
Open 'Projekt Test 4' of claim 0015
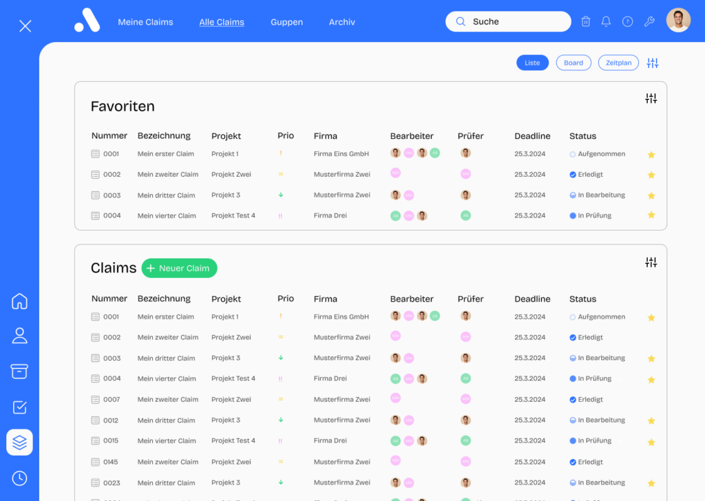pos(233,441)
